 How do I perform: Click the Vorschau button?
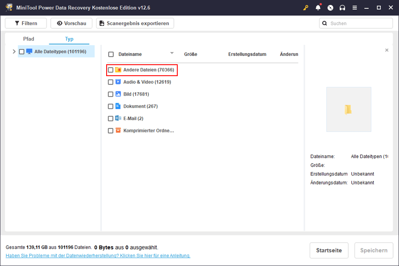[x=72, y=23]
